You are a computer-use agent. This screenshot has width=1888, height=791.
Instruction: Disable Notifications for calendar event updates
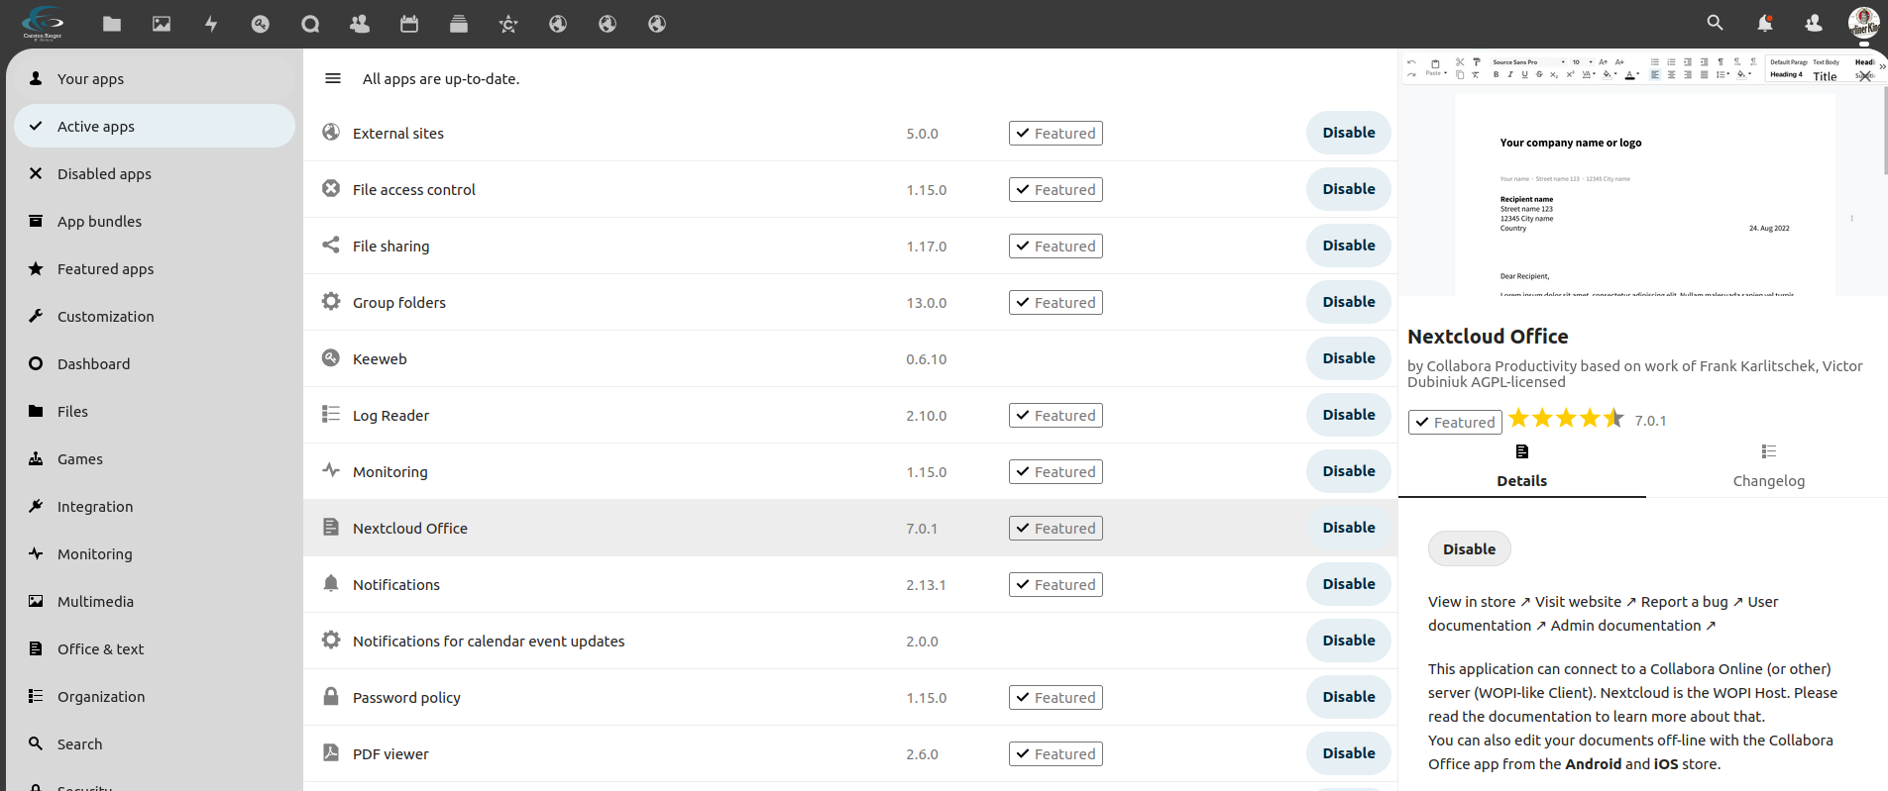point(1348,641)
